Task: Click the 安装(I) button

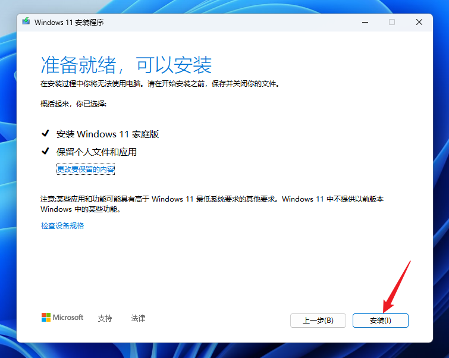Action: click(380, 320)
